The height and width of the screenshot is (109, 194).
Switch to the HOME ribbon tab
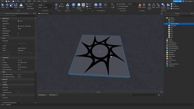(23, 1)
